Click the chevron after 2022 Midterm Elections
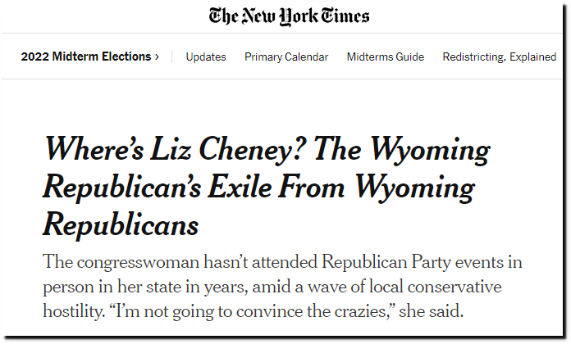This screenshot has height=344, width=571. [157, 57]
